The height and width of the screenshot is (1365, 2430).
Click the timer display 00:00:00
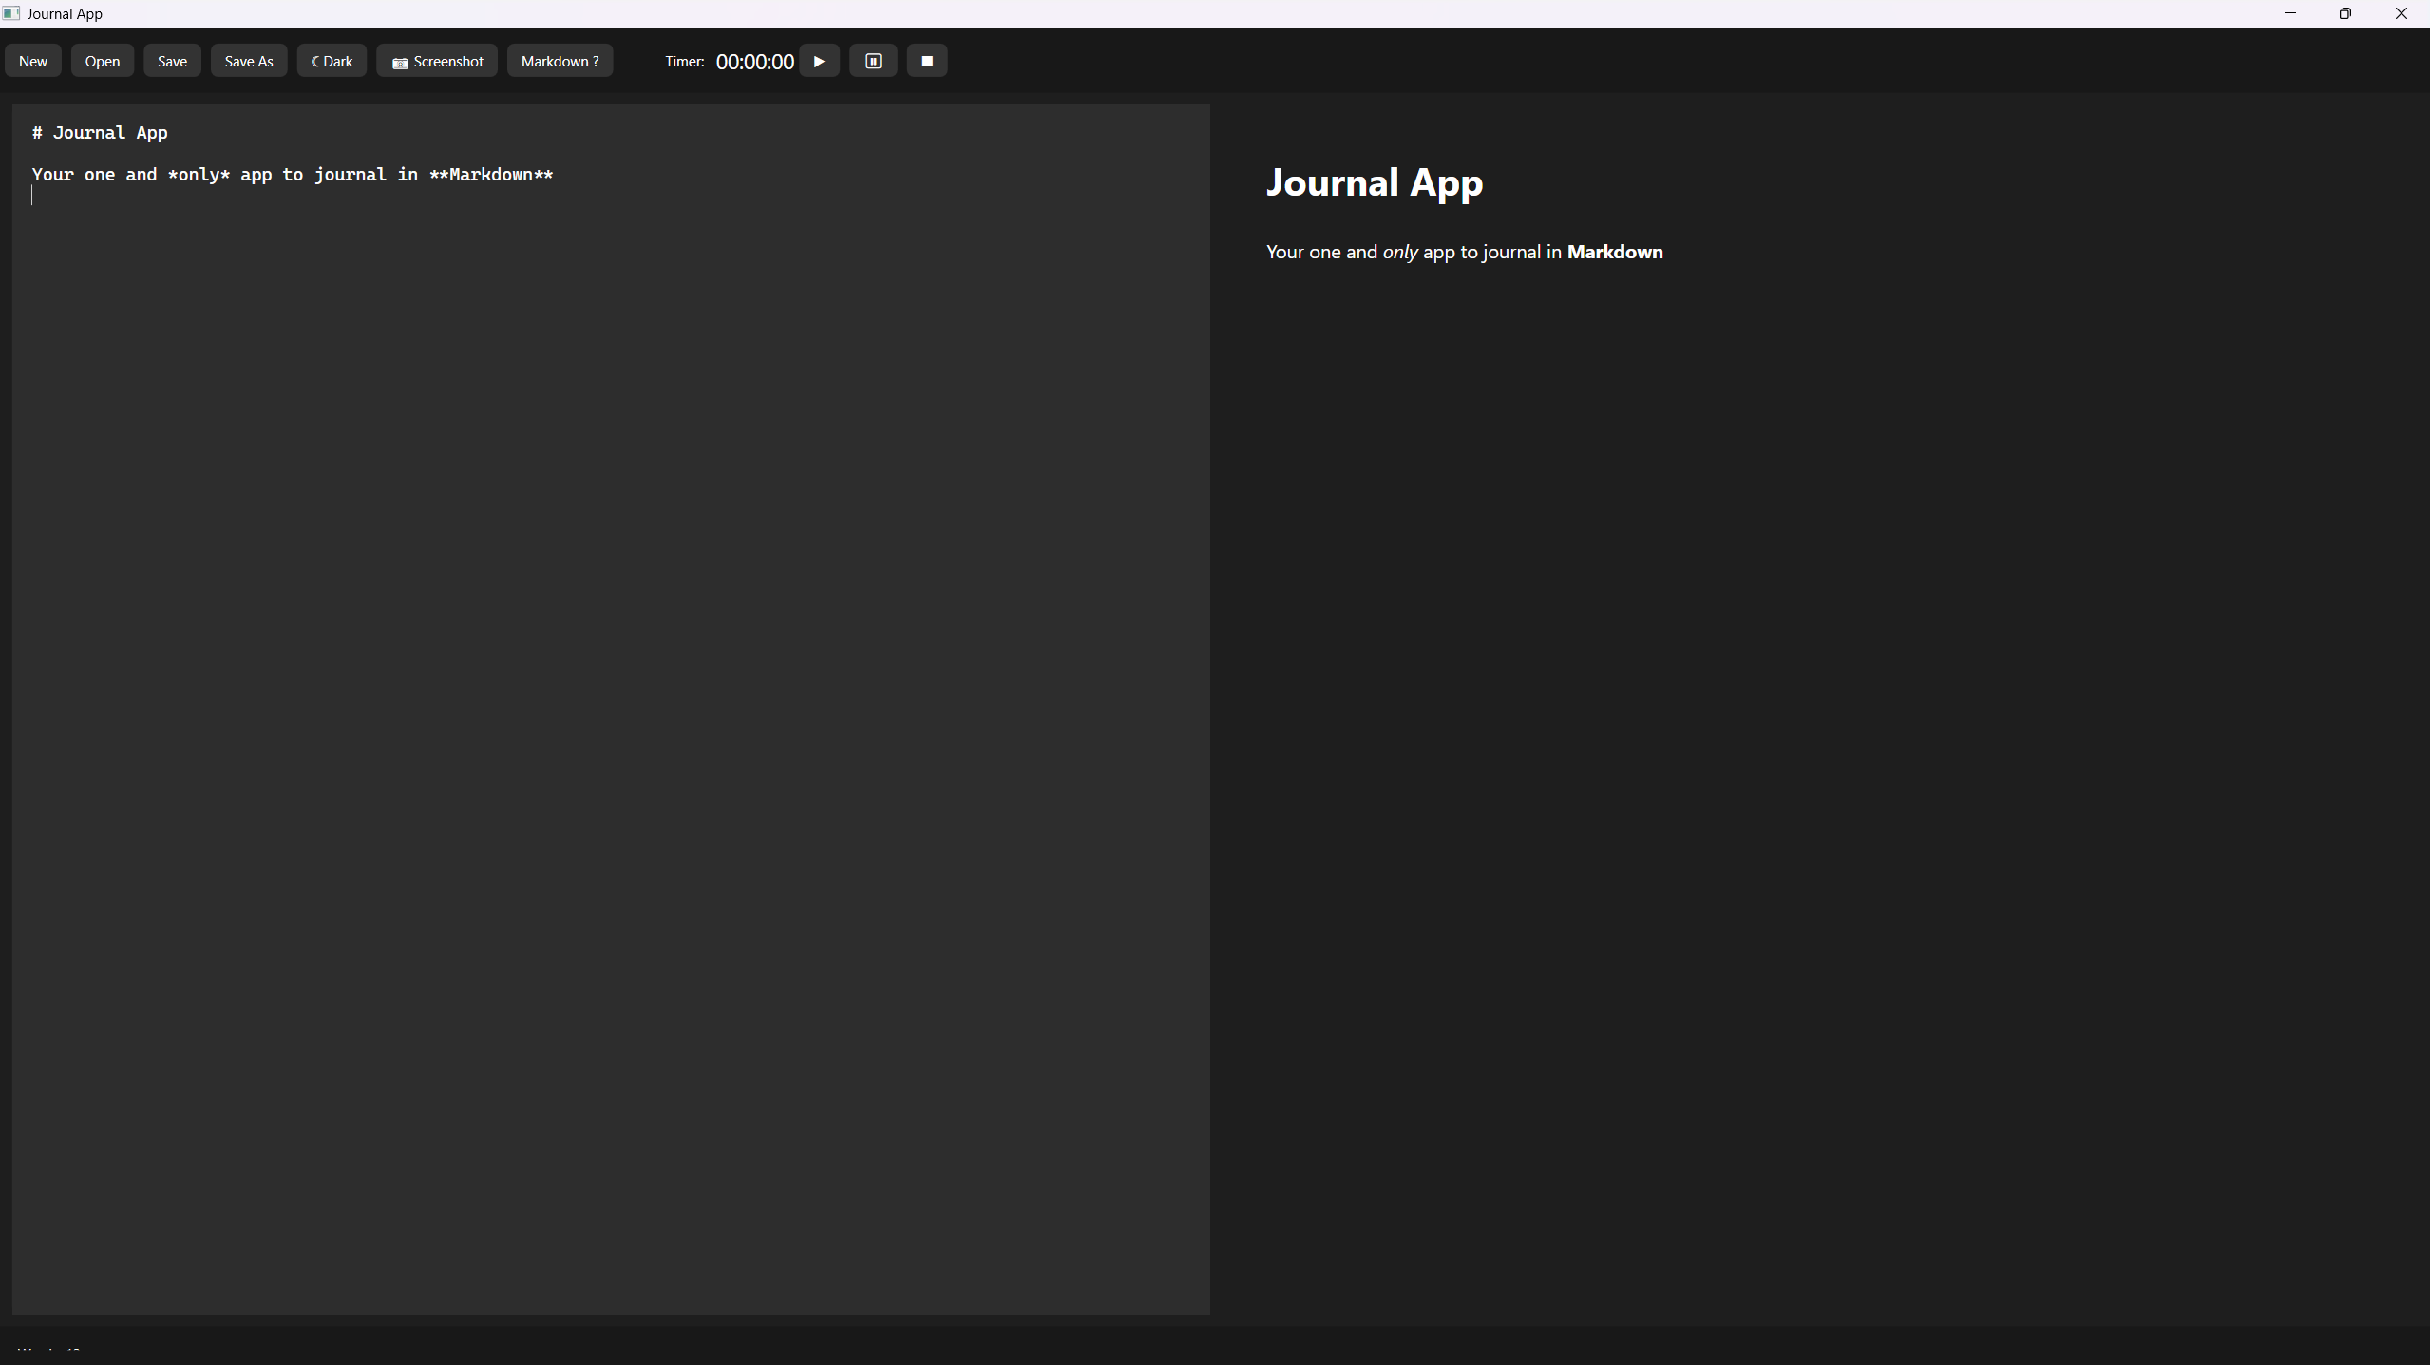754,62
